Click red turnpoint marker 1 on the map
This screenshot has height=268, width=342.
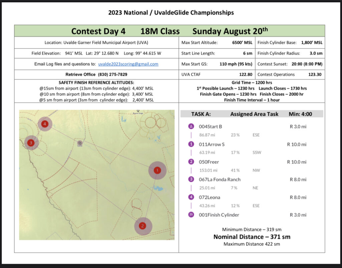[x=157, y=170]
